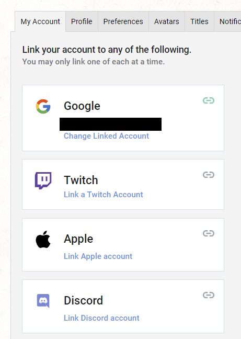Click Link a Twitch Account

click(103, 195)
